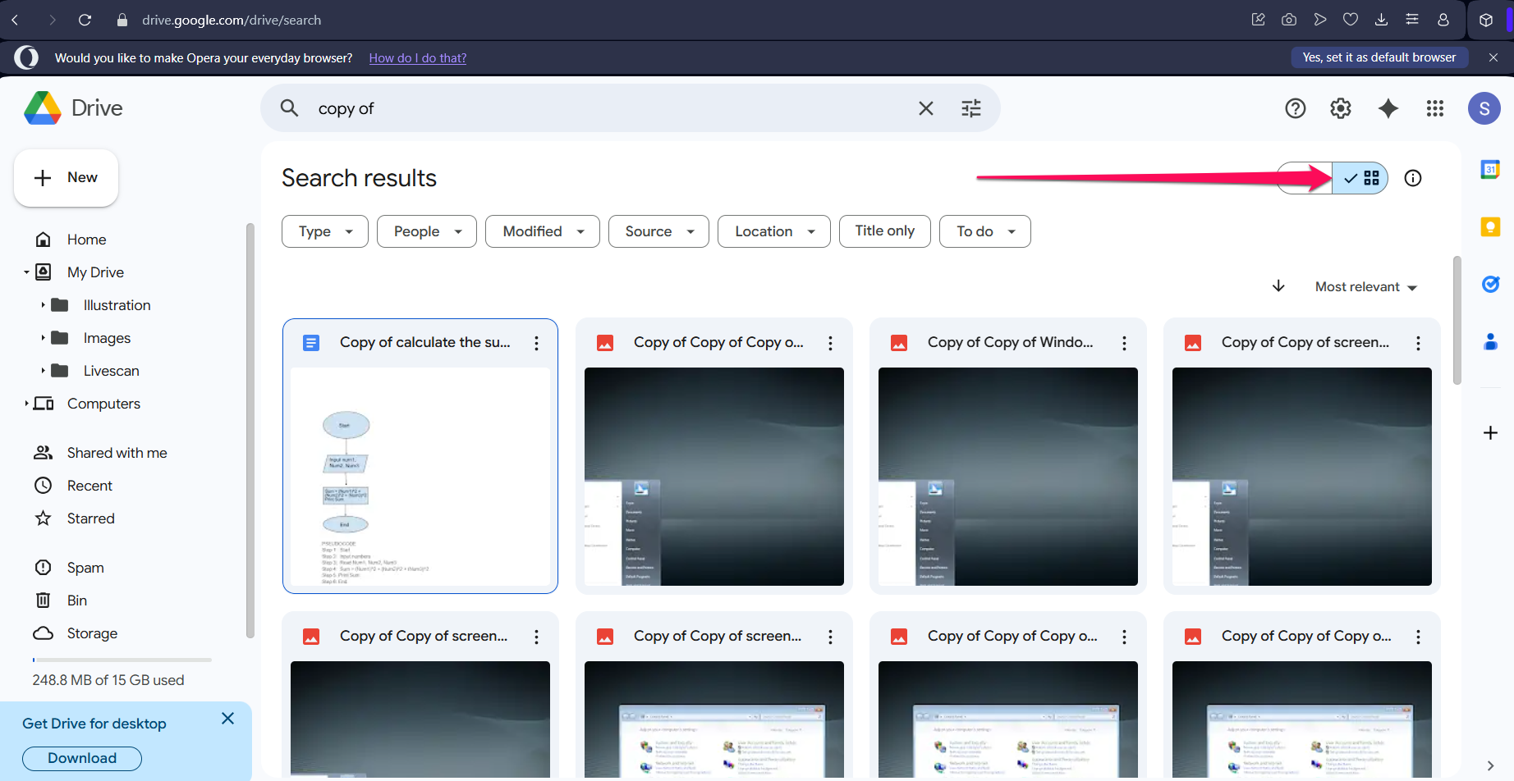This screenshot has height=781, width=1514.
Task: Open the Most relevant sort dropdown
Action: tap(1365, 287)
